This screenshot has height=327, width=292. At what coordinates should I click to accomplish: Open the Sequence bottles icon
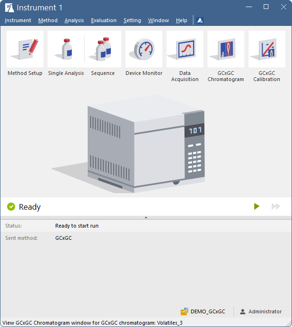103,49
